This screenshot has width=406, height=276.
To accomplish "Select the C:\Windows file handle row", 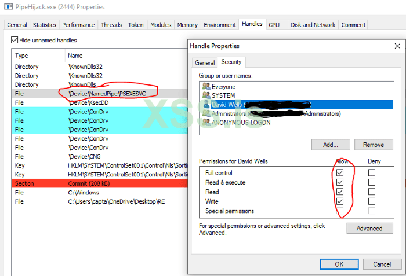I will (100, 193).
